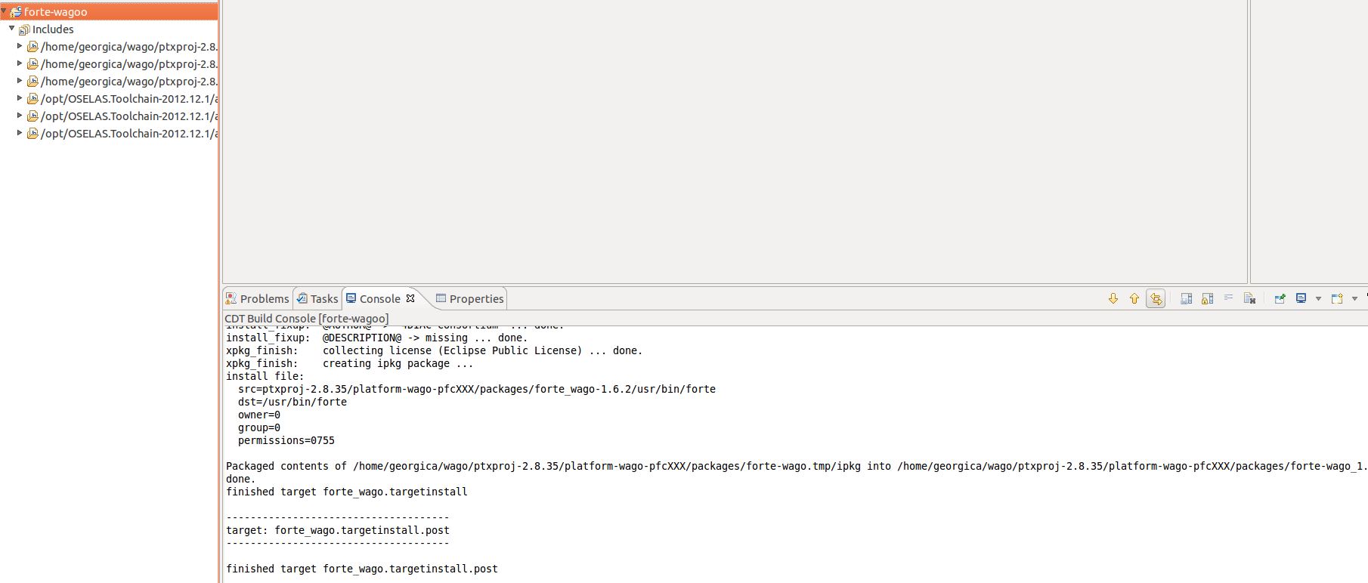Image resolution: width=1368 pixels, height=583 pixels.
Task: Click the Next Error down arrow
Action: [x=1113, y=299]
